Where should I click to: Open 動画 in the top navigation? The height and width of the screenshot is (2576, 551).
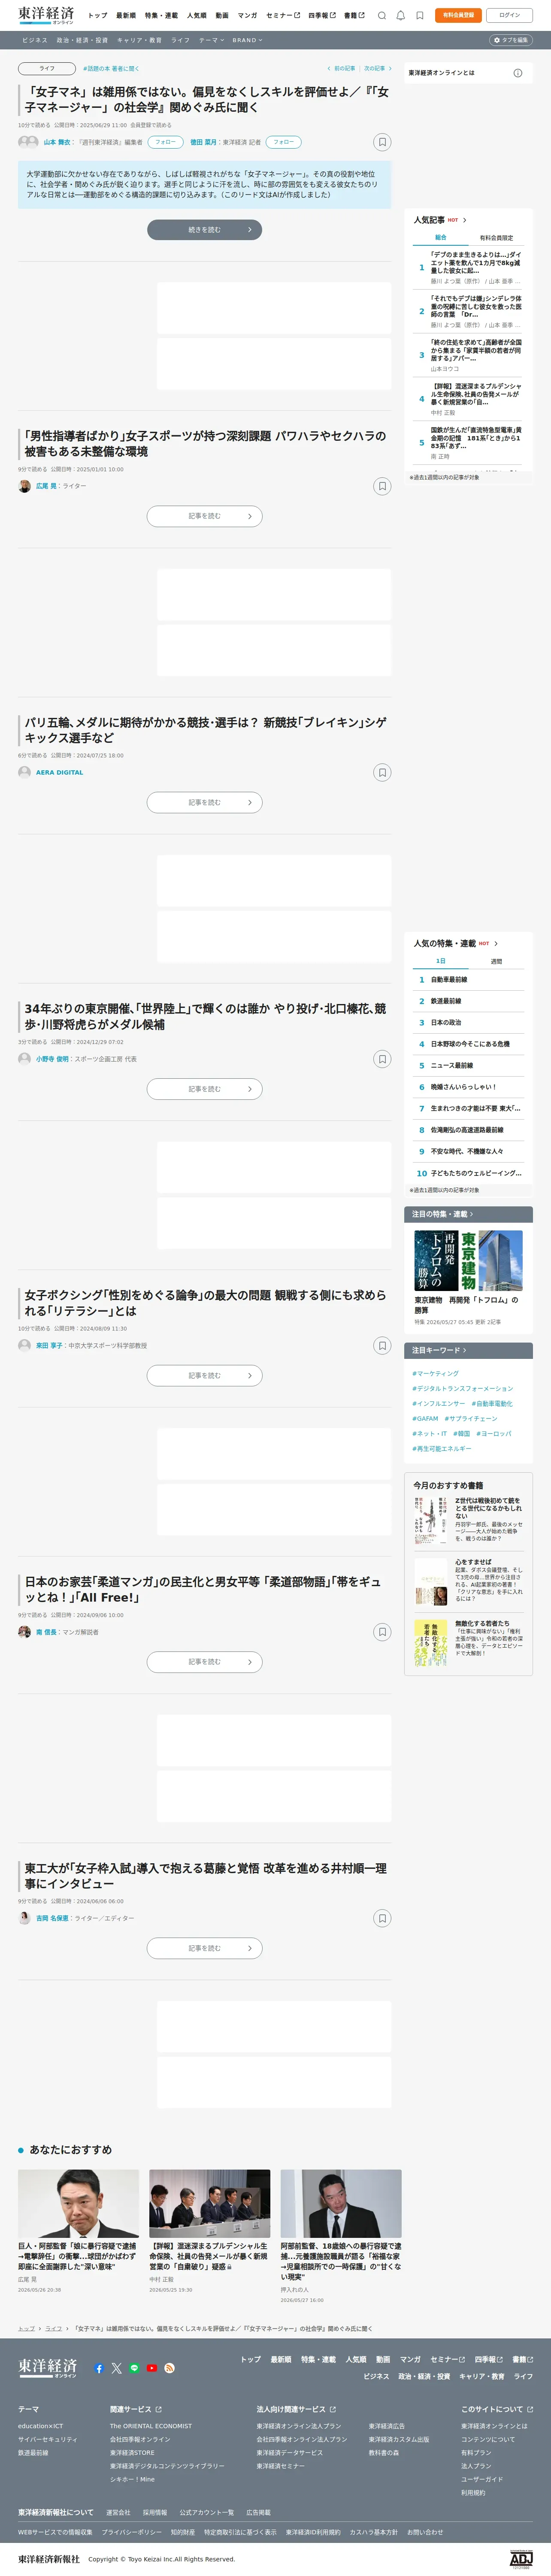221,15
